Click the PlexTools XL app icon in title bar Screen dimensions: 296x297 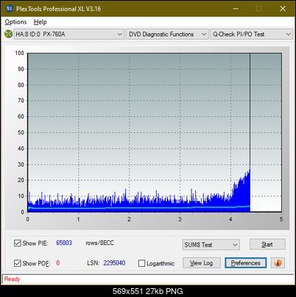click(x=9, y=9)
